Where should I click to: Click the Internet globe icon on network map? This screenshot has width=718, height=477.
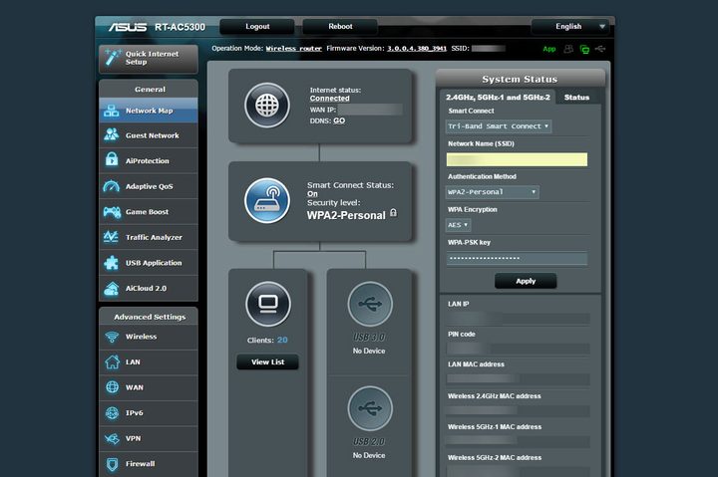(x=267, y=106)
